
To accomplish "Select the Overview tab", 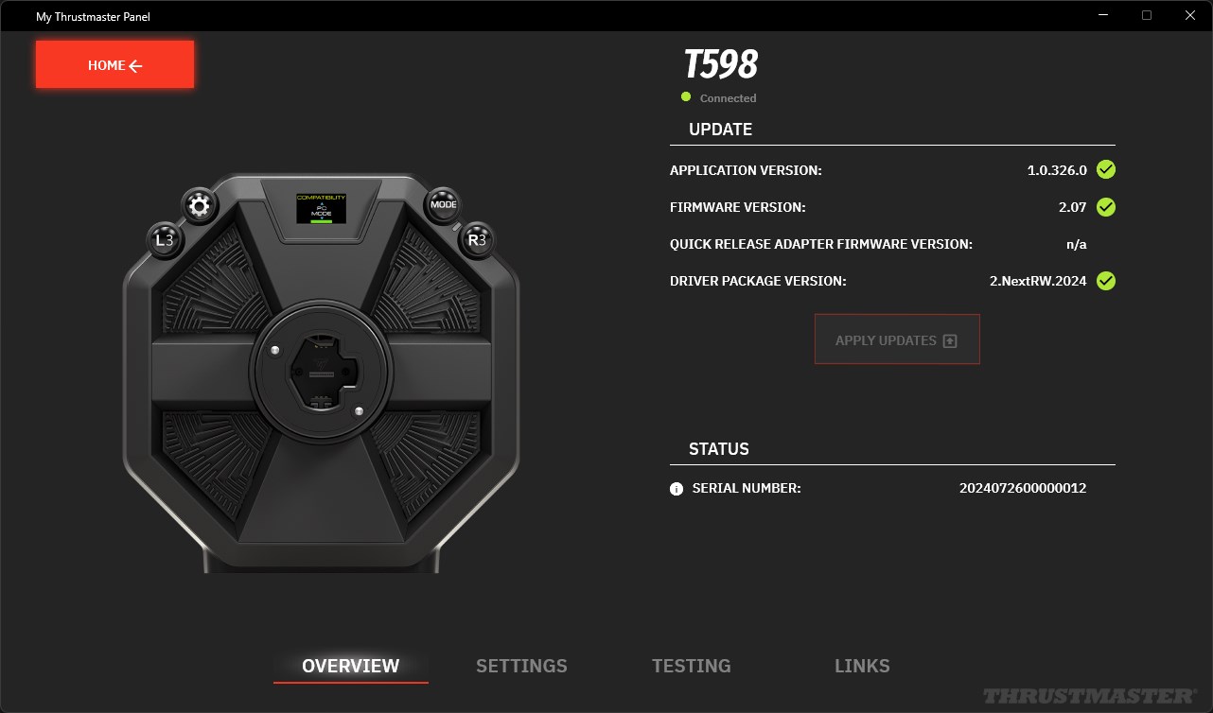I will pyautogui.click(x=351, y=666).
